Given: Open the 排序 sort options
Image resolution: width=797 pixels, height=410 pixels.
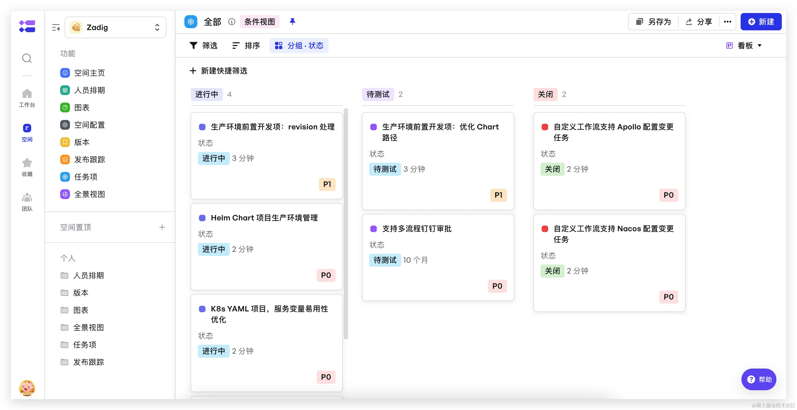Looking at the screenshot, I should pyautogui.click(x=246, y=46).
